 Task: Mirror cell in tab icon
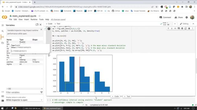pos(186,28)
